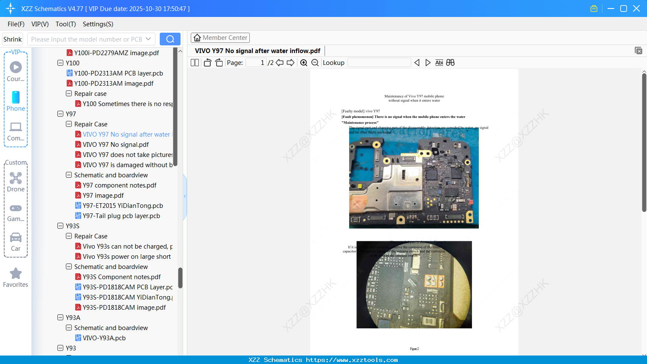
Task: Collapse the Y93S tree node
Action: point(60,226)
